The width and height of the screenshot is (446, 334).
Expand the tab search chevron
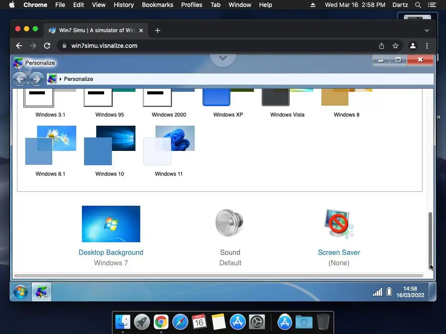tap(427, 30)
